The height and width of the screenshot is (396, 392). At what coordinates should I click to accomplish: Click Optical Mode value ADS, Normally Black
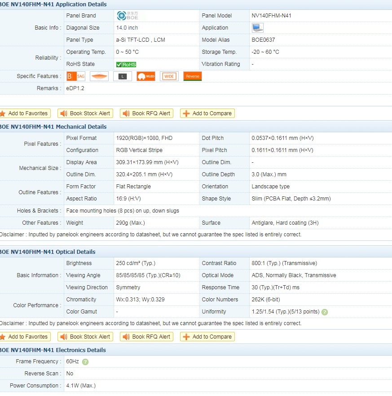pos(294,275)
